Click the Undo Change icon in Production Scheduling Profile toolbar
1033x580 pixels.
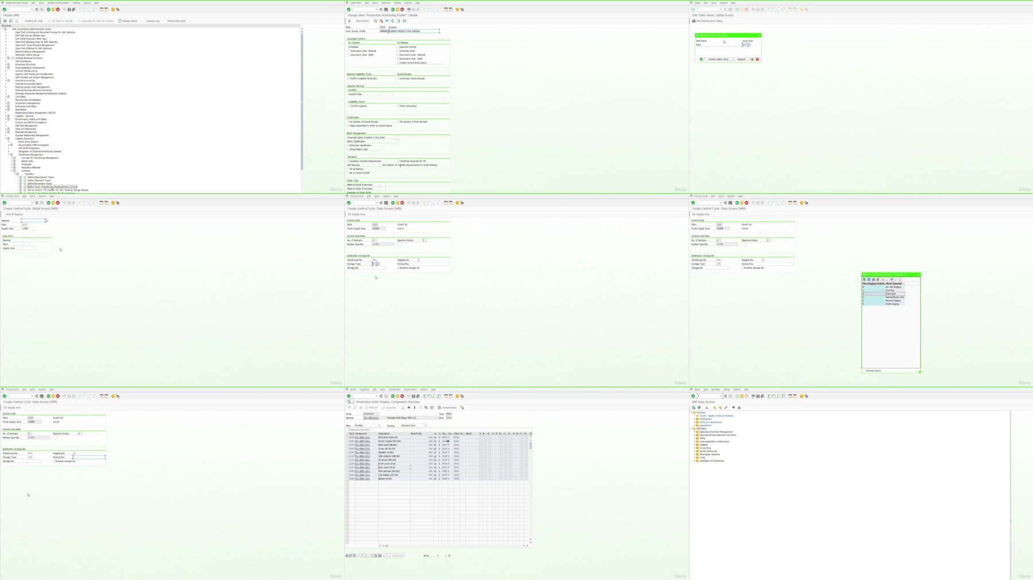tap(387, 21)
